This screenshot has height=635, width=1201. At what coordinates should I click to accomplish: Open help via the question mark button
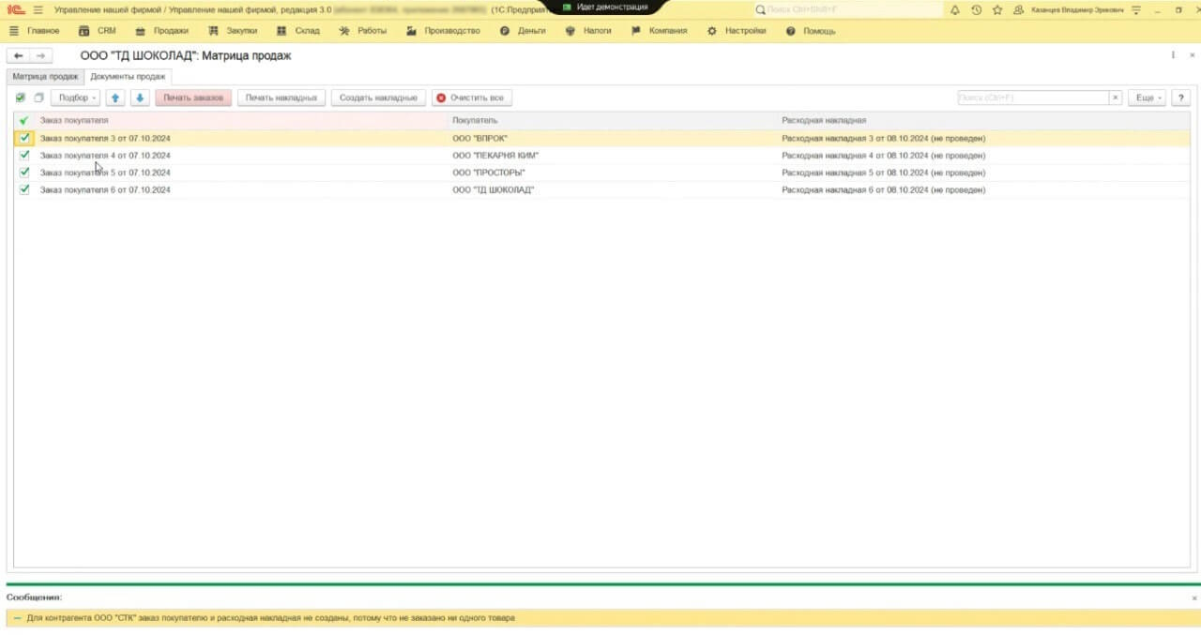click(x=1180, y=98)
